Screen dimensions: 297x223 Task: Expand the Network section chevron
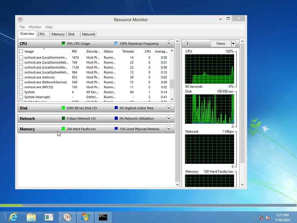tap(169, 118)
